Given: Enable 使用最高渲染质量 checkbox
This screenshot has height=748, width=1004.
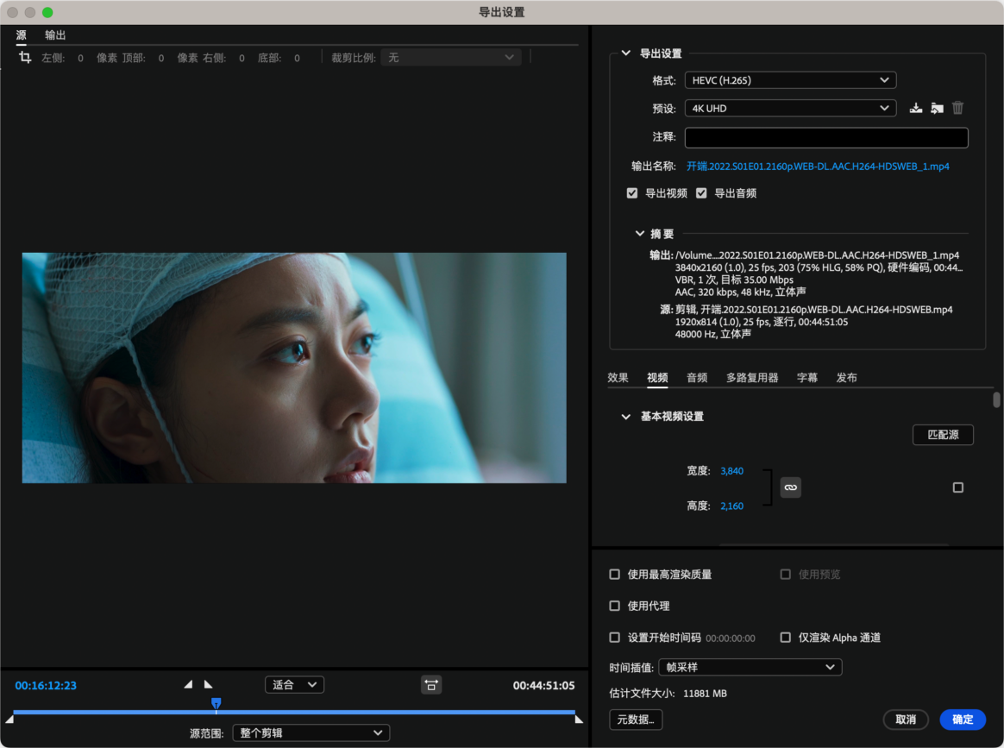Looking at the screenshot, I should 615,575.
